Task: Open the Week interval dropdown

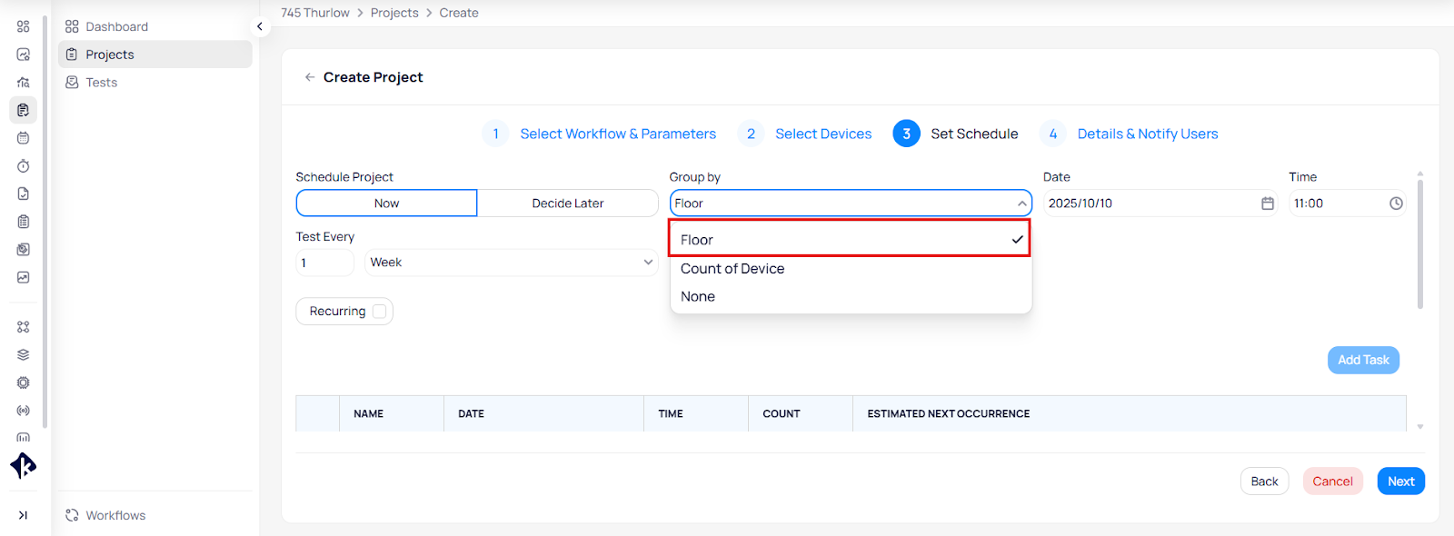Action: (512, 263)
